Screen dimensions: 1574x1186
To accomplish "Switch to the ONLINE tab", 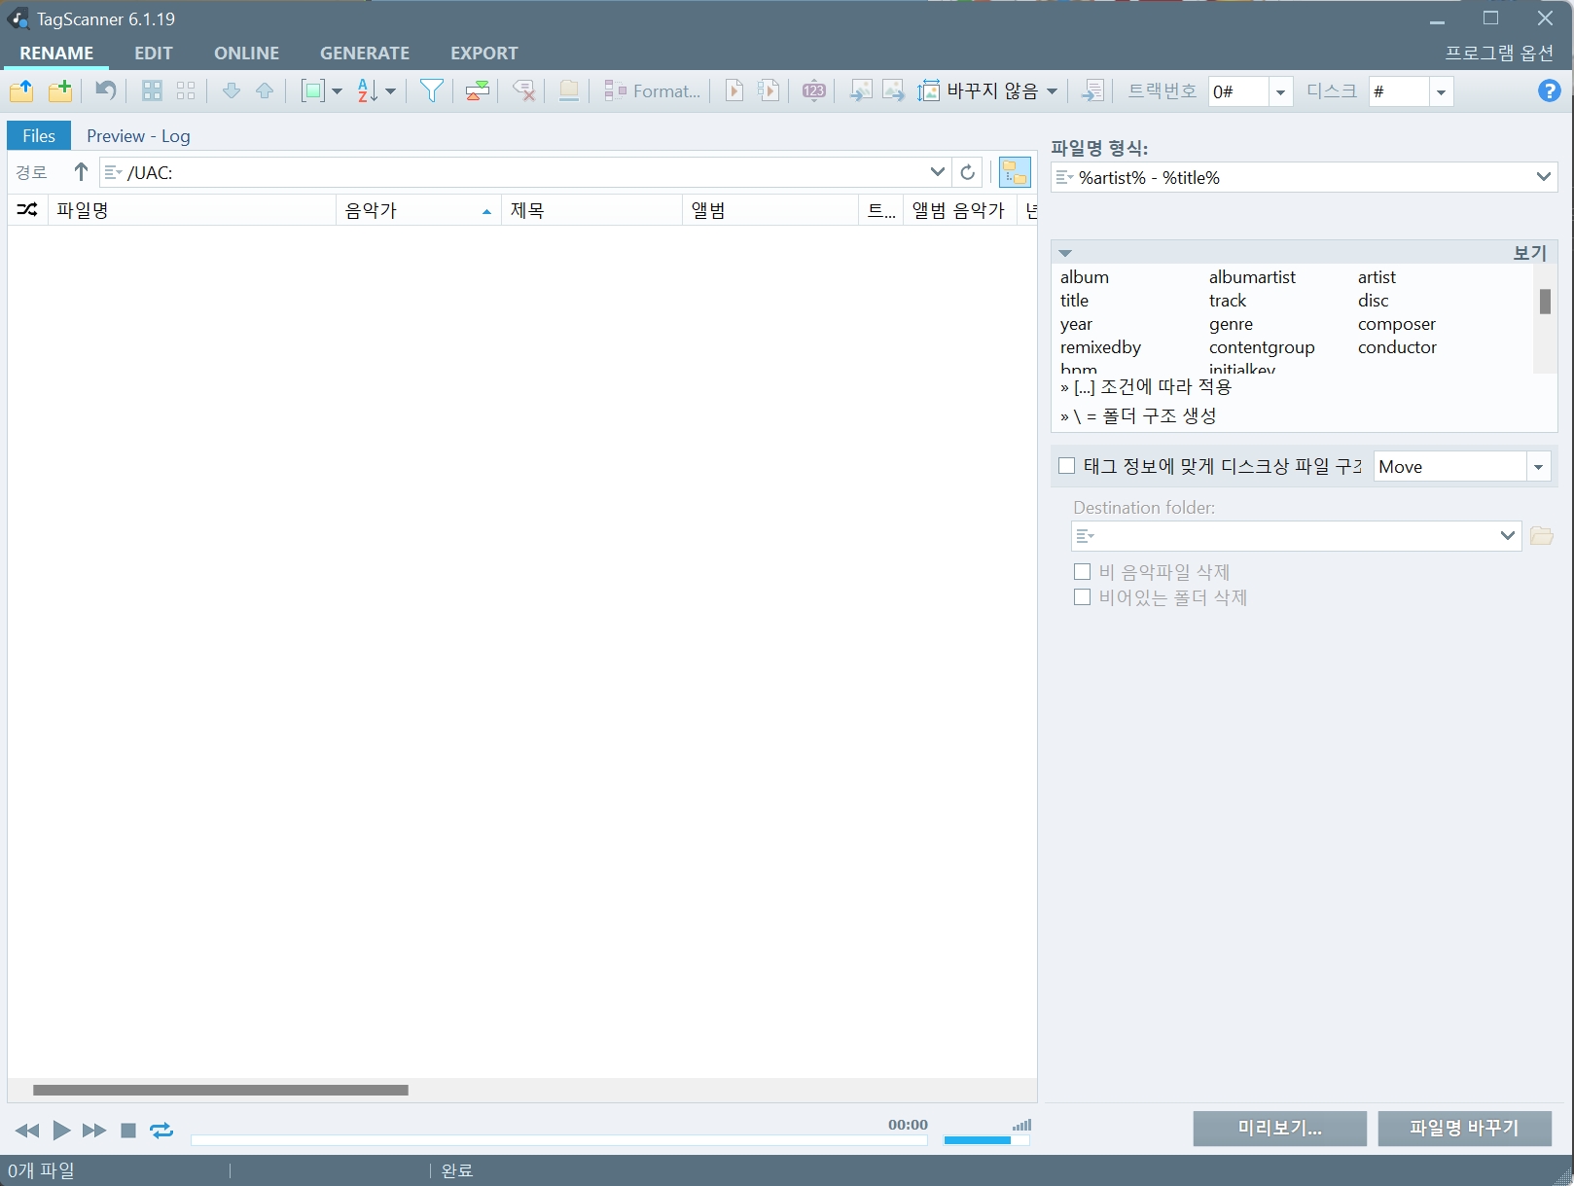I will point(246,54).
